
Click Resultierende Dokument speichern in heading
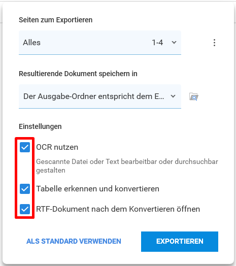(x=78, y=74)
